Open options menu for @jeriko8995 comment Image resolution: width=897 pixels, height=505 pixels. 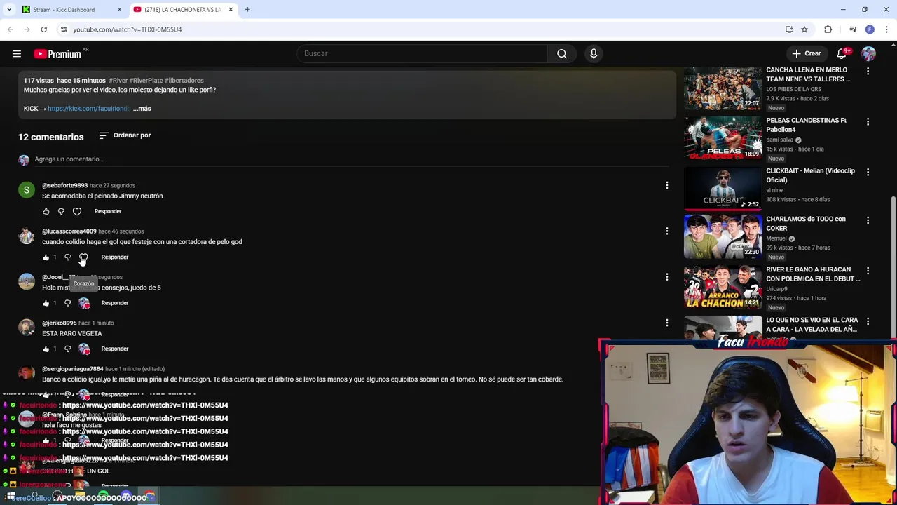pyautogui.click(x=666, y=323)
